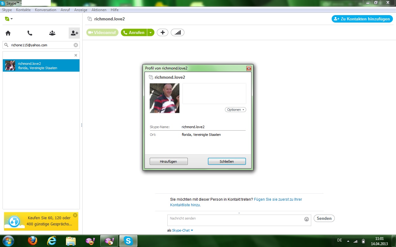This screenshot has width=396, height=247.
Task: Open the Anzeige menu
Action: click(81, 10)
